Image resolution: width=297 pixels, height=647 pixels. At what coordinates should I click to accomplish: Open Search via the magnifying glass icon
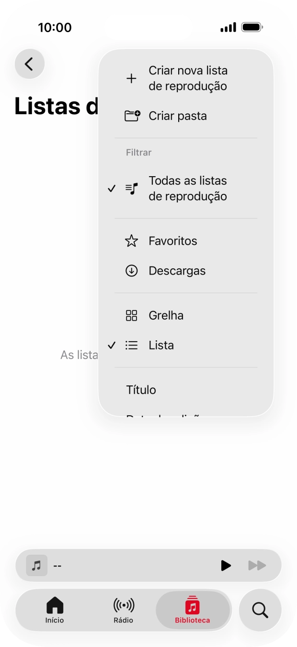point(259,610)
